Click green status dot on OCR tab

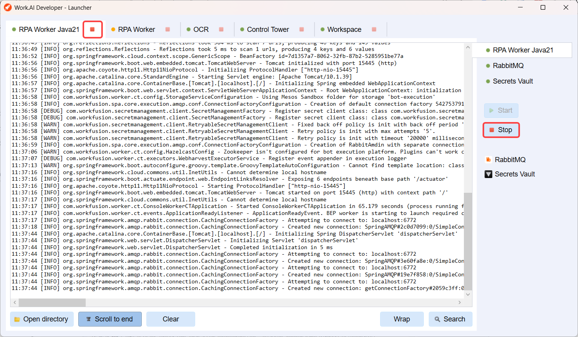click(189, 30)
